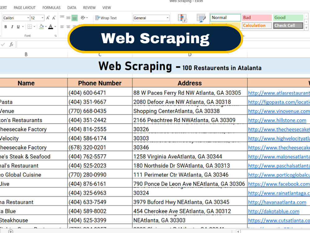This screenshot has width=310, height=233.
Task: Select the 'Web Scraping – 100 Restaurents' title cell
Action: click(155, 66)
